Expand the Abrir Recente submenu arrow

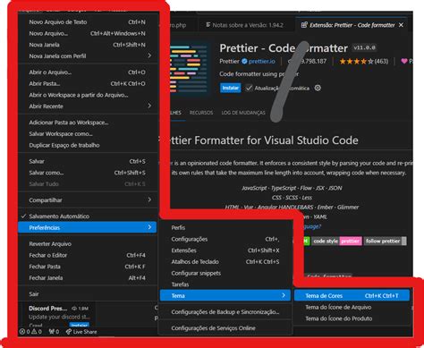tap(149, 106)
